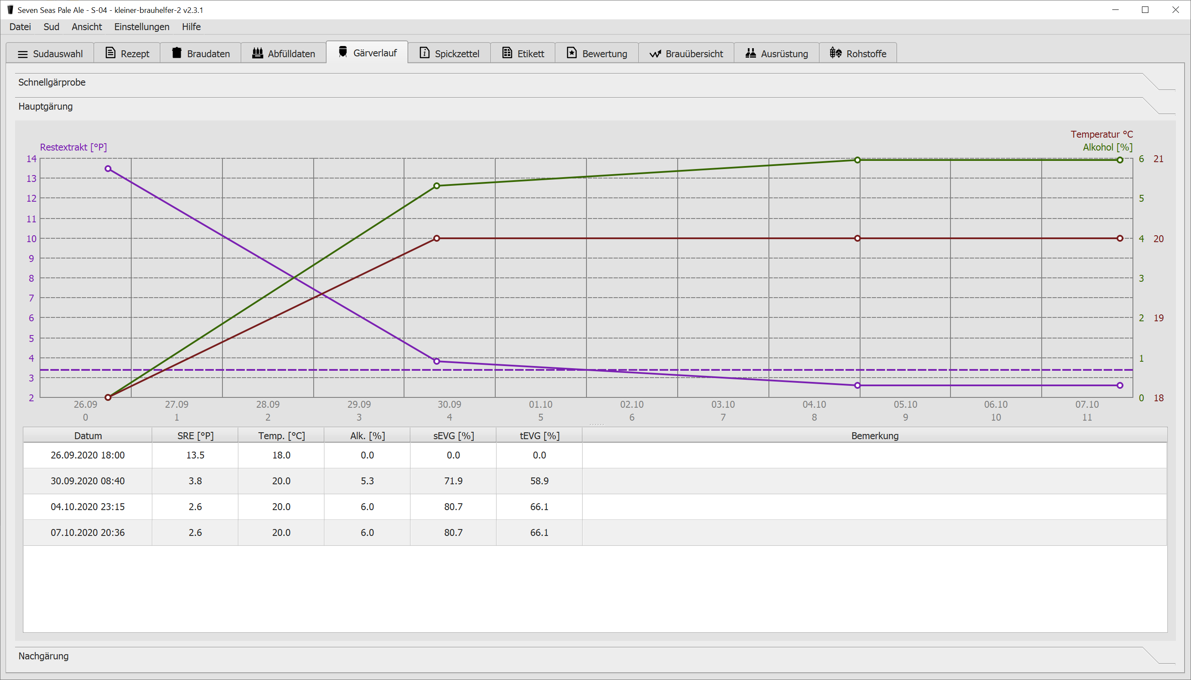Open the Einstellungen menu

[x=142, y=27]
